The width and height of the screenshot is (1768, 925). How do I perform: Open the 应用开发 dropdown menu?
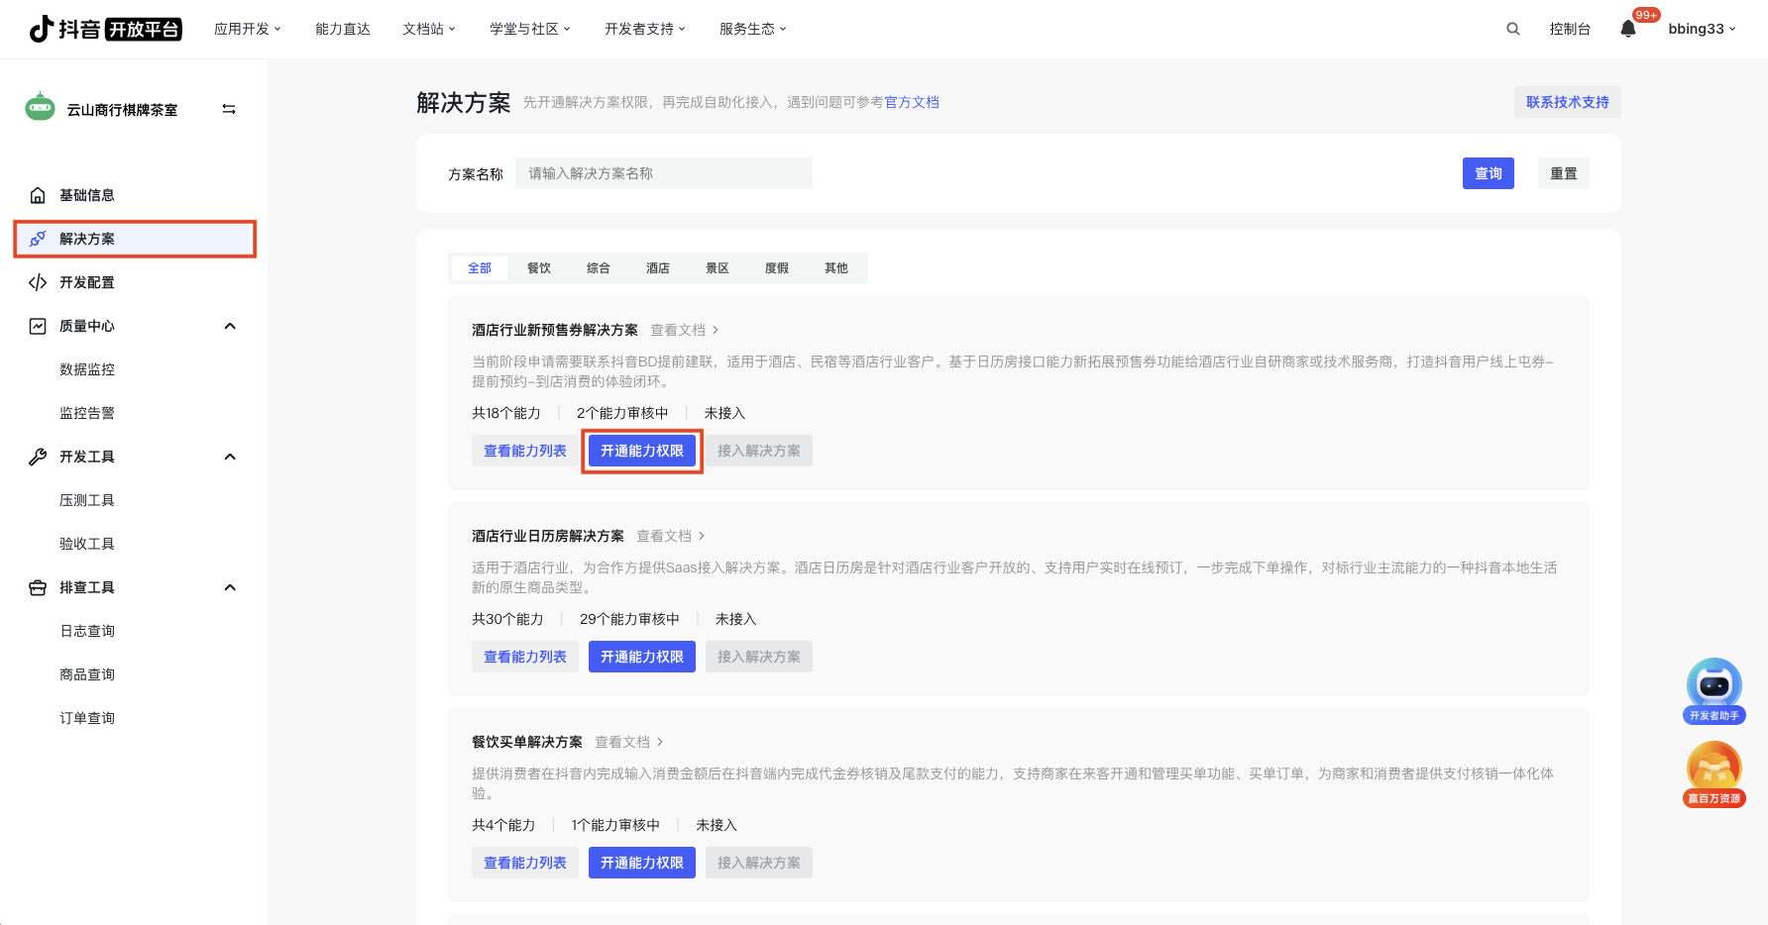tap(248, 29)
